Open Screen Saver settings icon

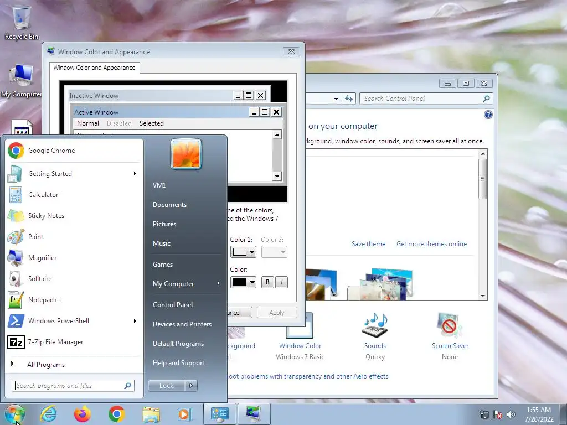(x=450, y=337)
